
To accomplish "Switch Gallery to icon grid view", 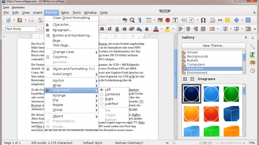I will click(x=185, y=79).
